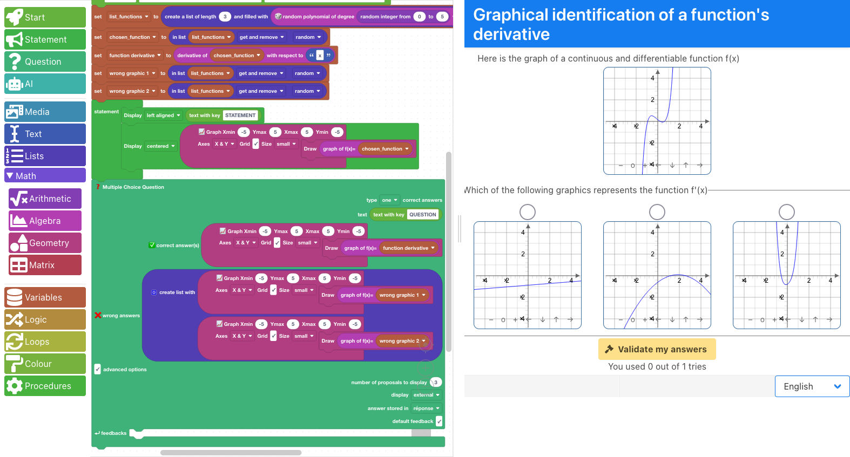Zoom out on the f(x) graph

tap(620, 166)
